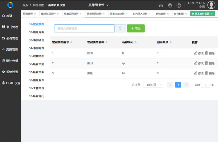
Task: Sort by 馆藏类型编号 column
Action: tap(71, 42)
